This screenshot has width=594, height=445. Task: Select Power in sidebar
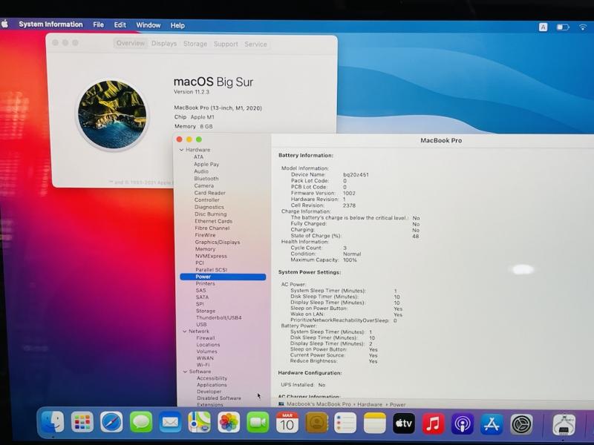[223, 277]
